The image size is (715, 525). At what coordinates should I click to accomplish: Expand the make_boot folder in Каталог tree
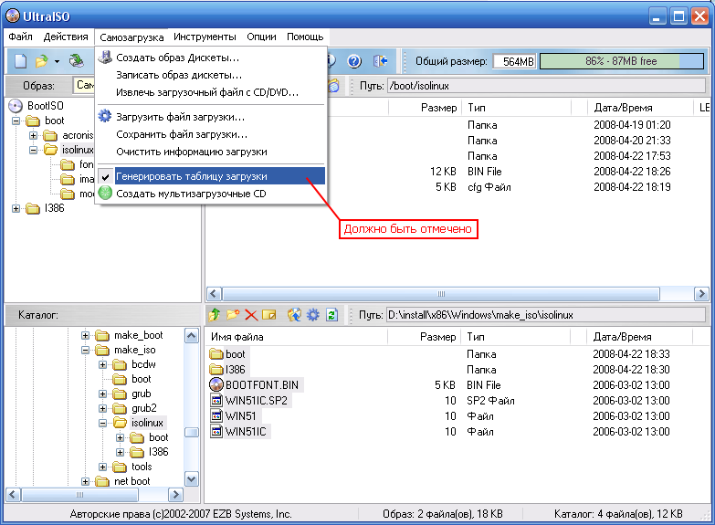point(85,335)
